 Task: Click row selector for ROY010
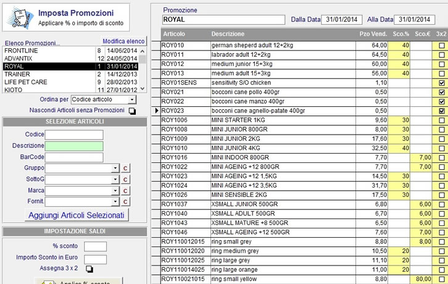tap(156, 46)
